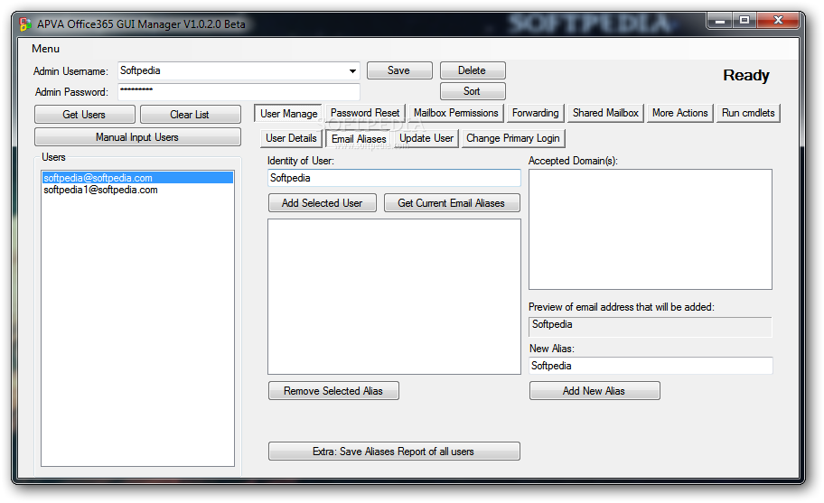
Task: Click the Save button
Action: point(399,70)
